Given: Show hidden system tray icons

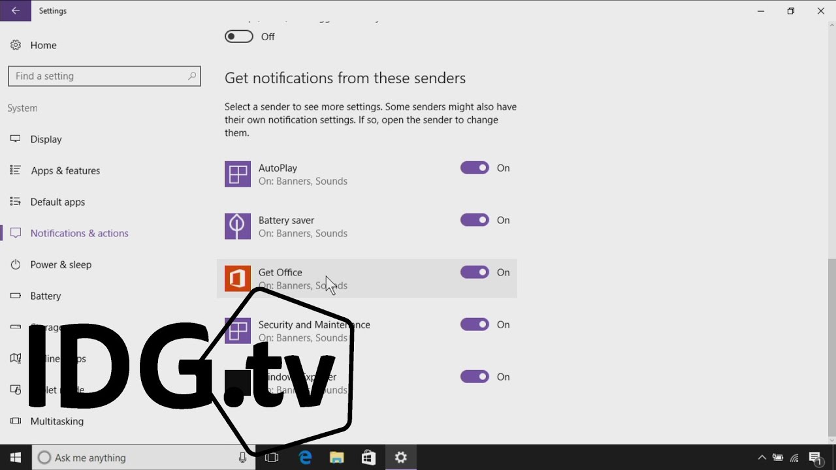Looking at the screenshot, I should click(x=762, y=458).
